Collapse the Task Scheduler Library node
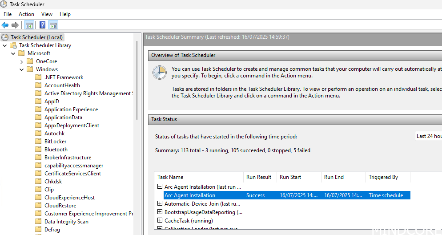Image resolution: width=442 pixels, height=235 pixels. pos(4,45)
